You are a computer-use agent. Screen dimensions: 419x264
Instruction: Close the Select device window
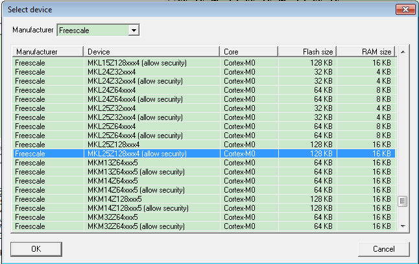405,10
